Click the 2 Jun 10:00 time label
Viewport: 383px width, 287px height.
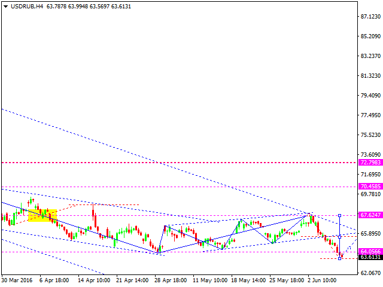point(322,280)
